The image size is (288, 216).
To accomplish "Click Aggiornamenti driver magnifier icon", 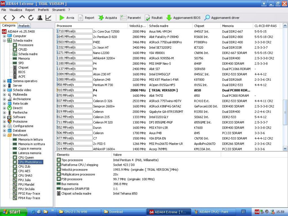I will tap(207, 18).
